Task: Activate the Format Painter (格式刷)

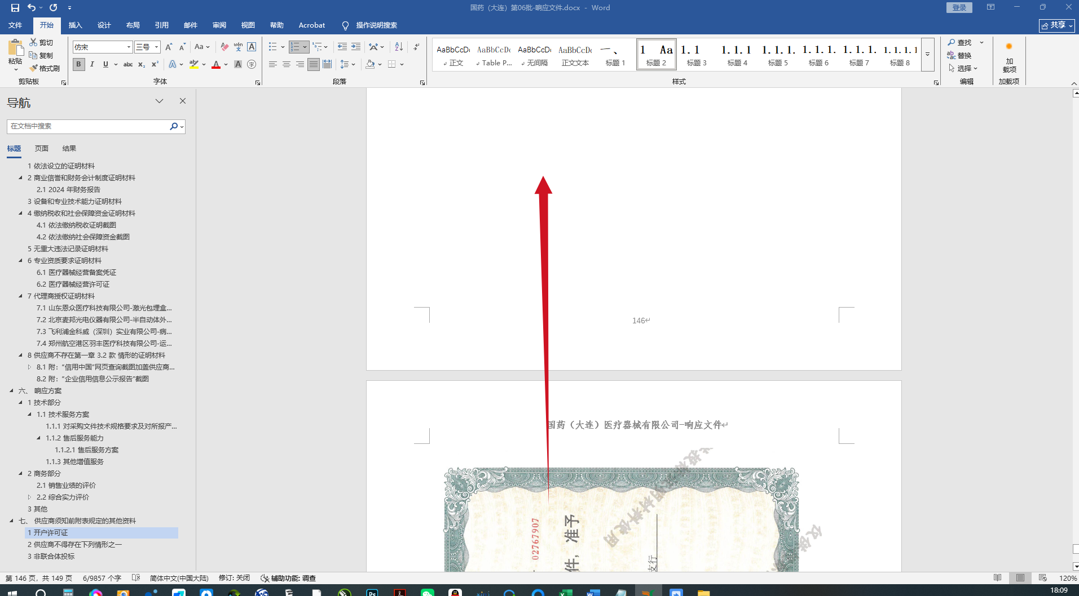Action: (x=45, y=68)
